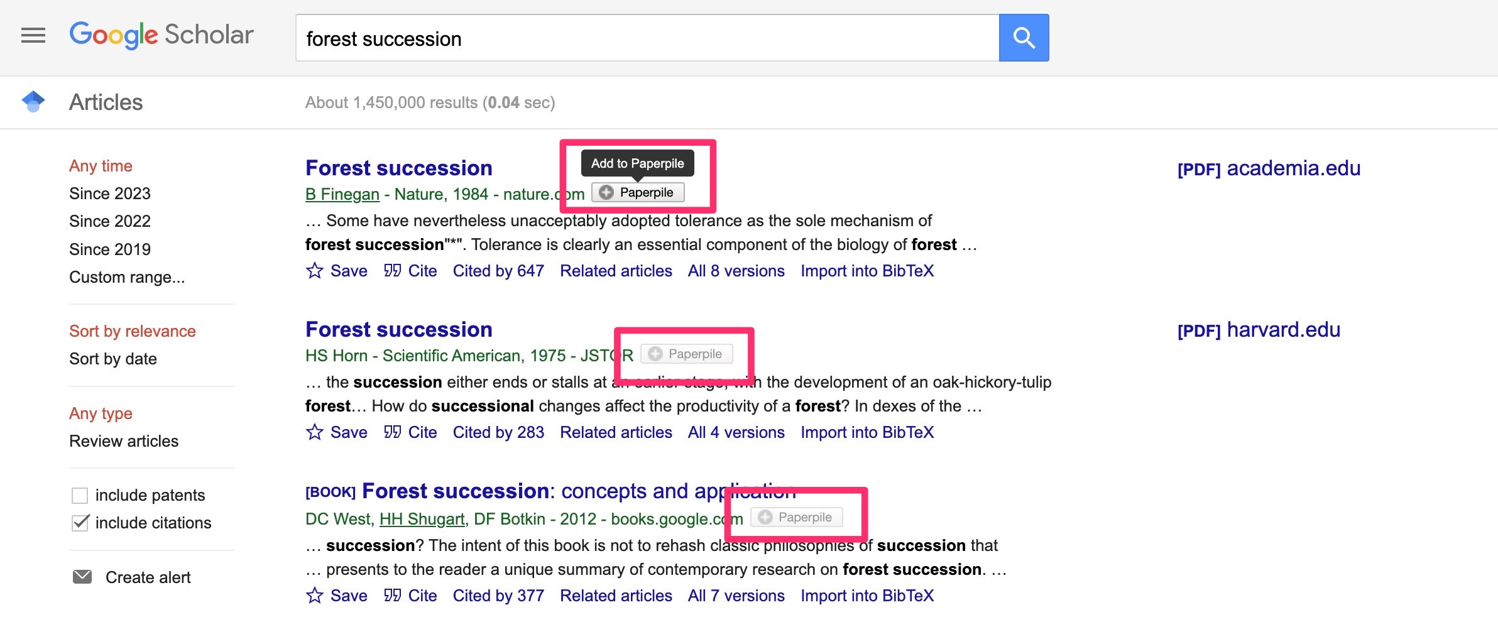Click the search field containing forest succession
Screen dimensions: 1498x627
tap(647, 38)
